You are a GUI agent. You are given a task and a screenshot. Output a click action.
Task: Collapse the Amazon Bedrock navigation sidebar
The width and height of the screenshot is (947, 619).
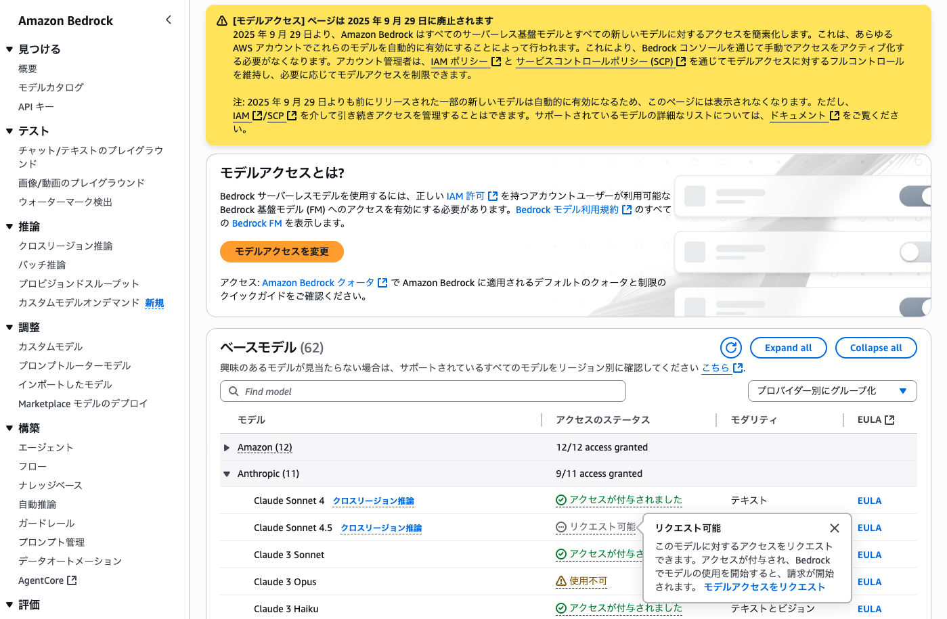point(168,20)
